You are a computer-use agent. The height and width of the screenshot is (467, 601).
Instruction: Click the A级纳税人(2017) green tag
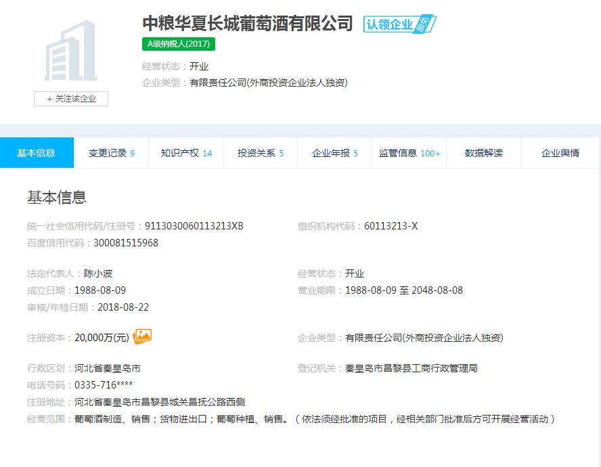(x=179, y=44)
